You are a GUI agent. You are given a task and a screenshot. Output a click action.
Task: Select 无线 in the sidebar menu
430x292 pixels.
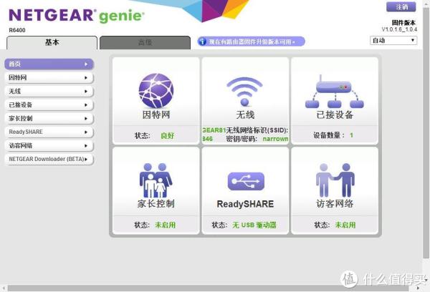[49, 91]
